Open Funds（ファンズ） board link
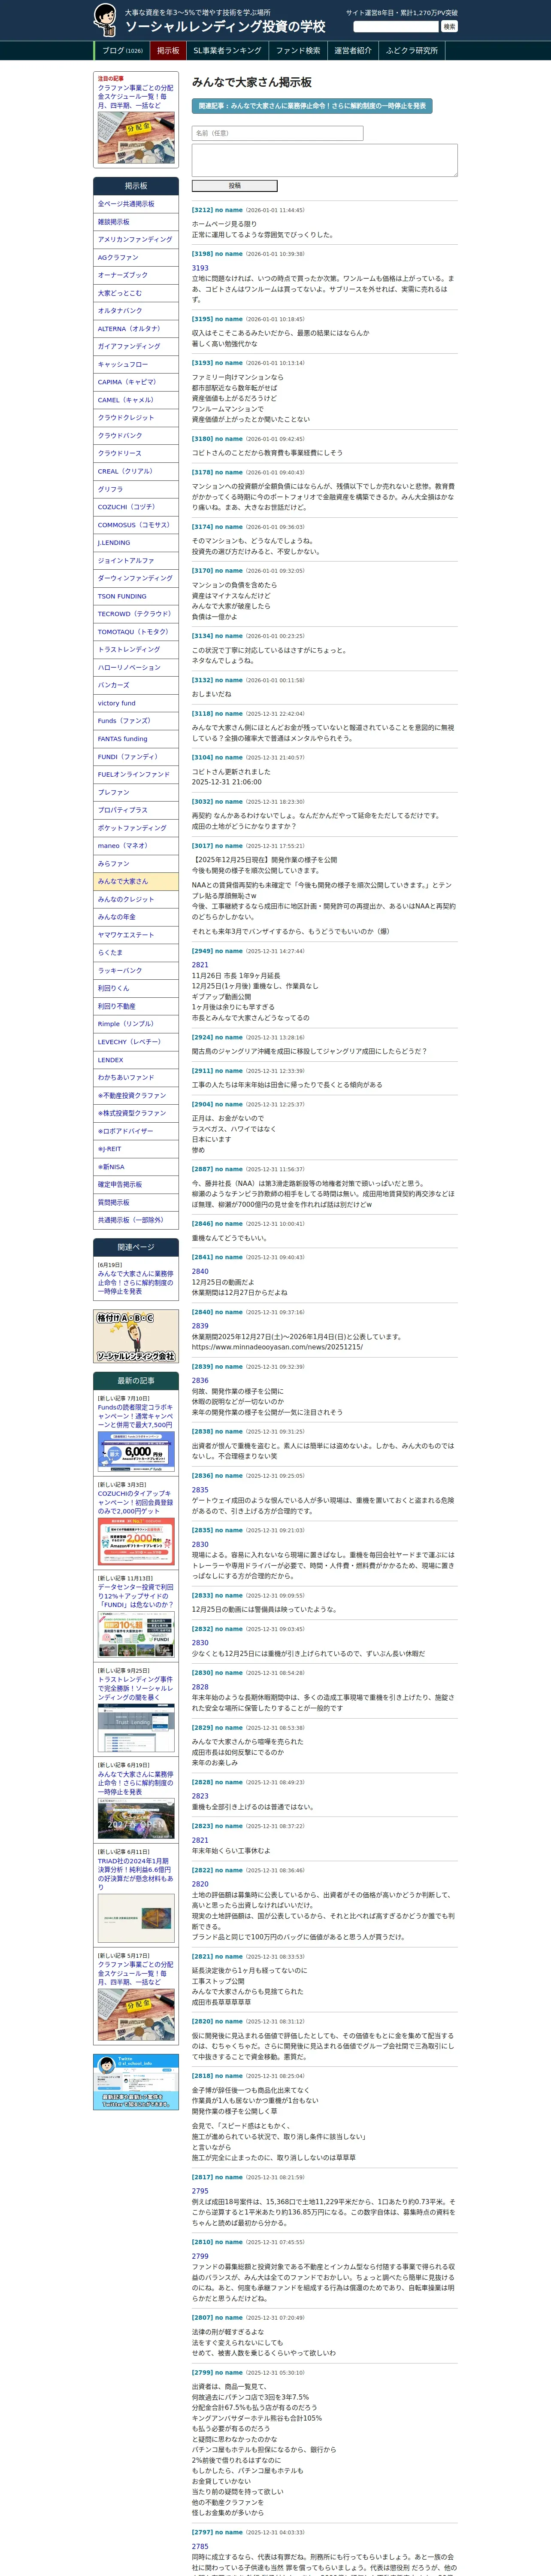 136,721
